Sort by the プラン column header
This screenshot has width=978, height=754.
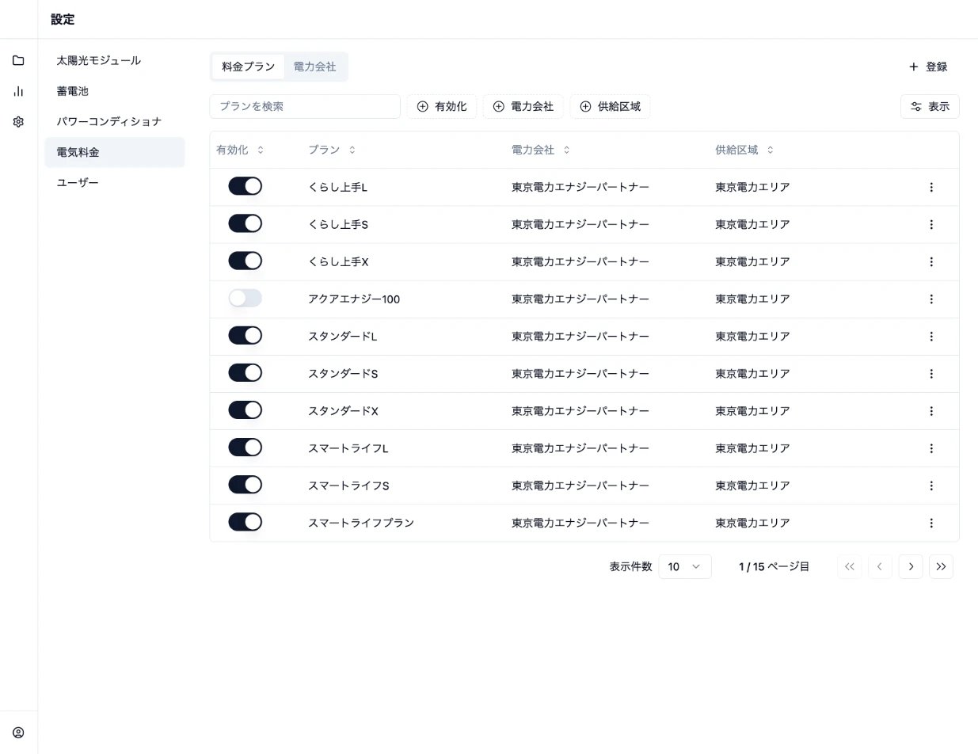(x=332, y=150)
